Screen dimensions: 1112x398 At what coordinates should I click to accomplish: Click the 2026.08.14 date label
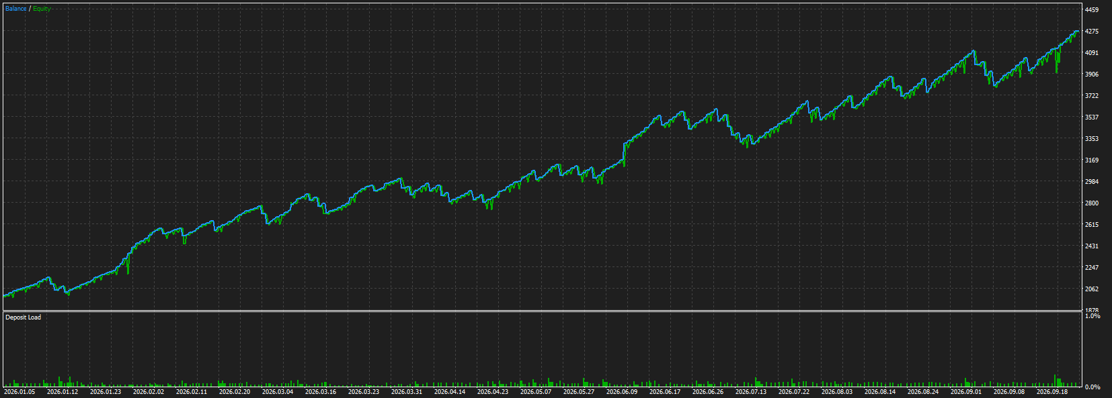pyautogui.click(x=880, y=392)
